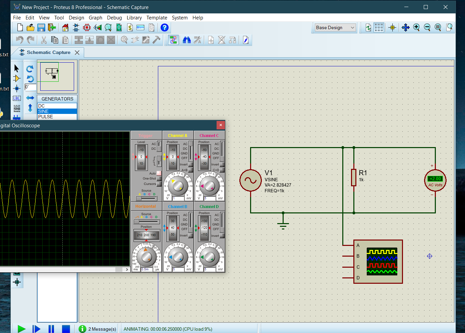The height and width of the screenshot is (333, 465).
Task: Toggle the A+B button in Channel A
Action: 190,170
